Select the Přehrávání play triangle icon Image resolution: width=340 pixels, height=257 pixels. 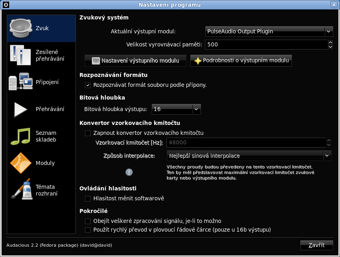(x=21, y=109)
